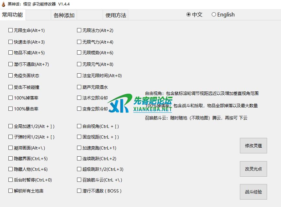Click the 修改灵蕴 button
The height and width of the screenshot is (207, 281).
click(253, 146)
